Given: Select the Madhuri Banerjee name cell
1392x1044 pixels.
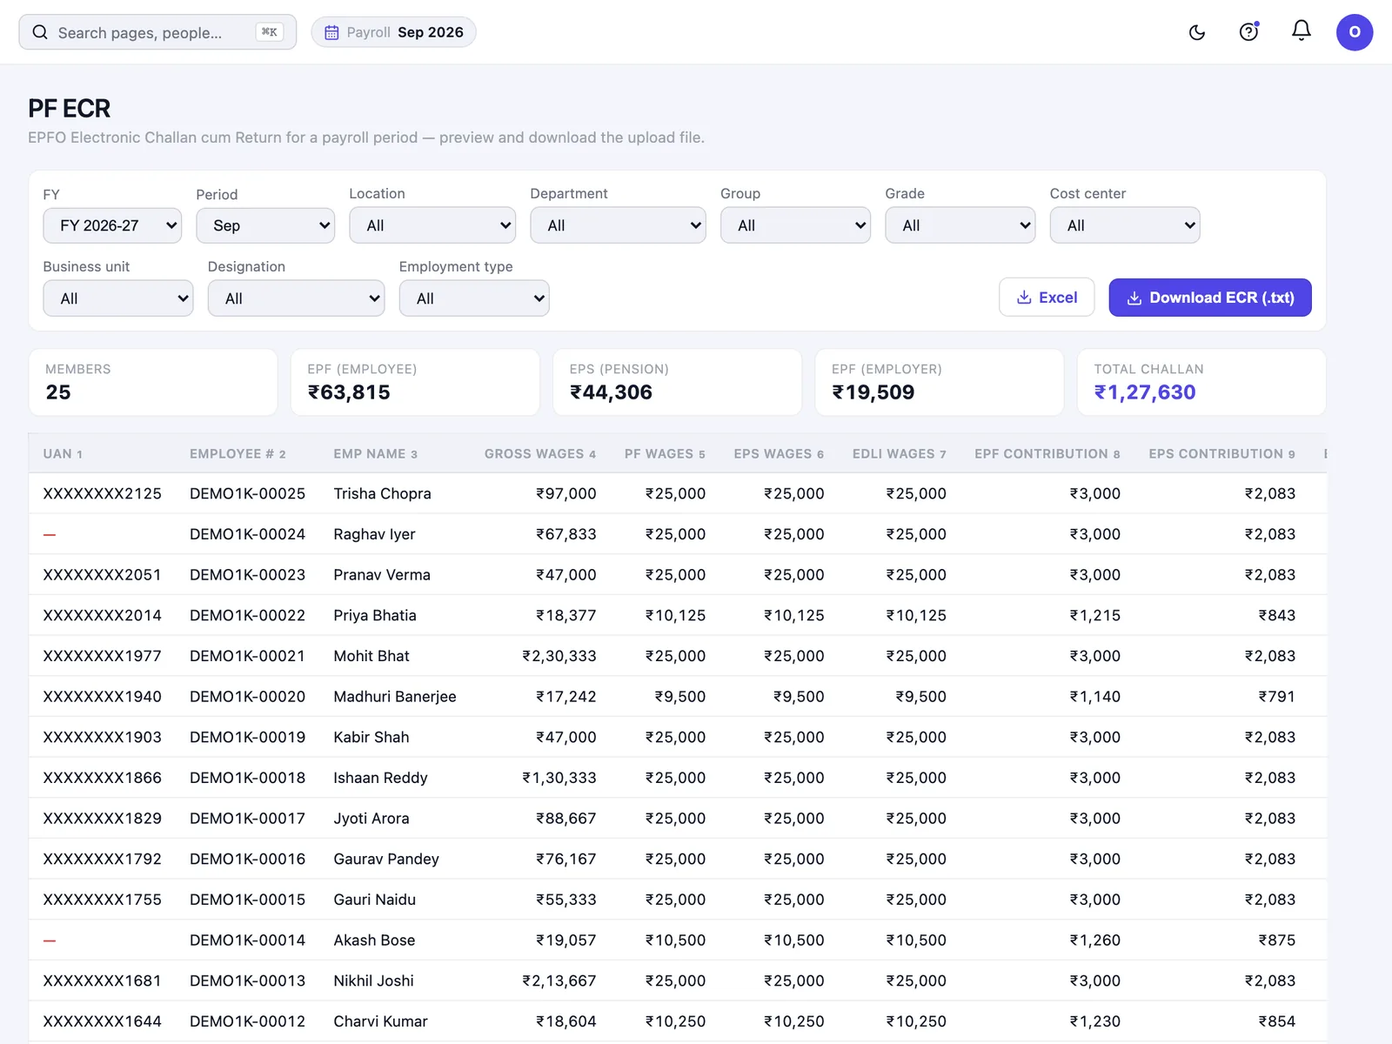Looking at the screenshot, I should tap(395, 697).
